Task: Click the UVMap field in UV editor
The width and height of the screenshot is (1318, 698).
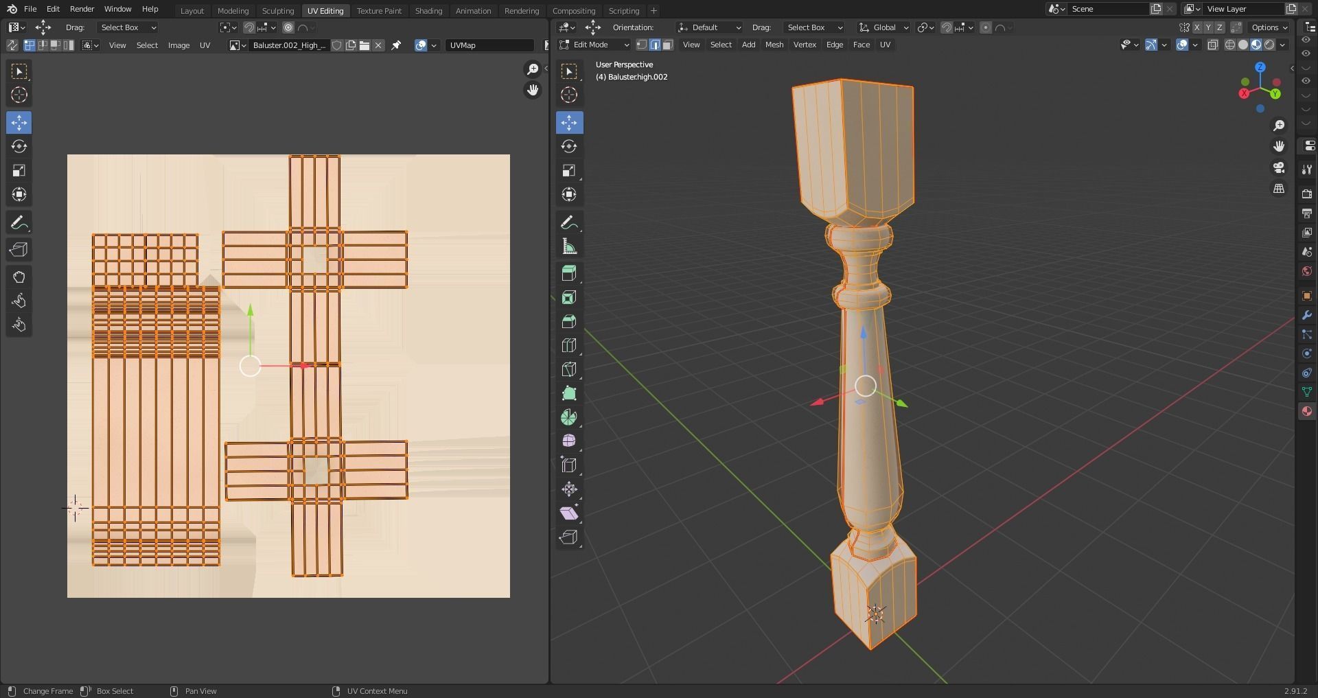Action: (x=489, y=45)
